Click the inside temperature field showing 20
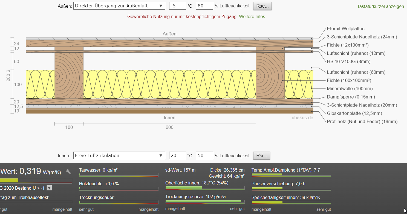 point(177,155)
